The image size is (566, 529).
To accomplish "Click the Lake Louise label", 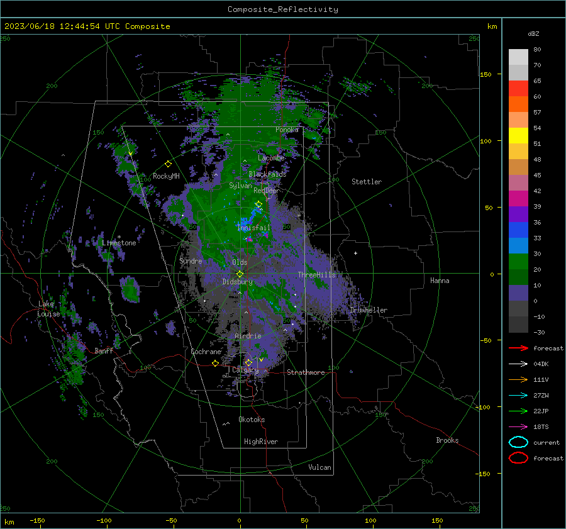I will pyautogui.click(x=48, y=309).
